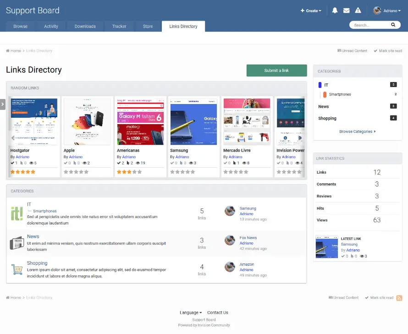Rate Apple using its star rating

(76, 172)
